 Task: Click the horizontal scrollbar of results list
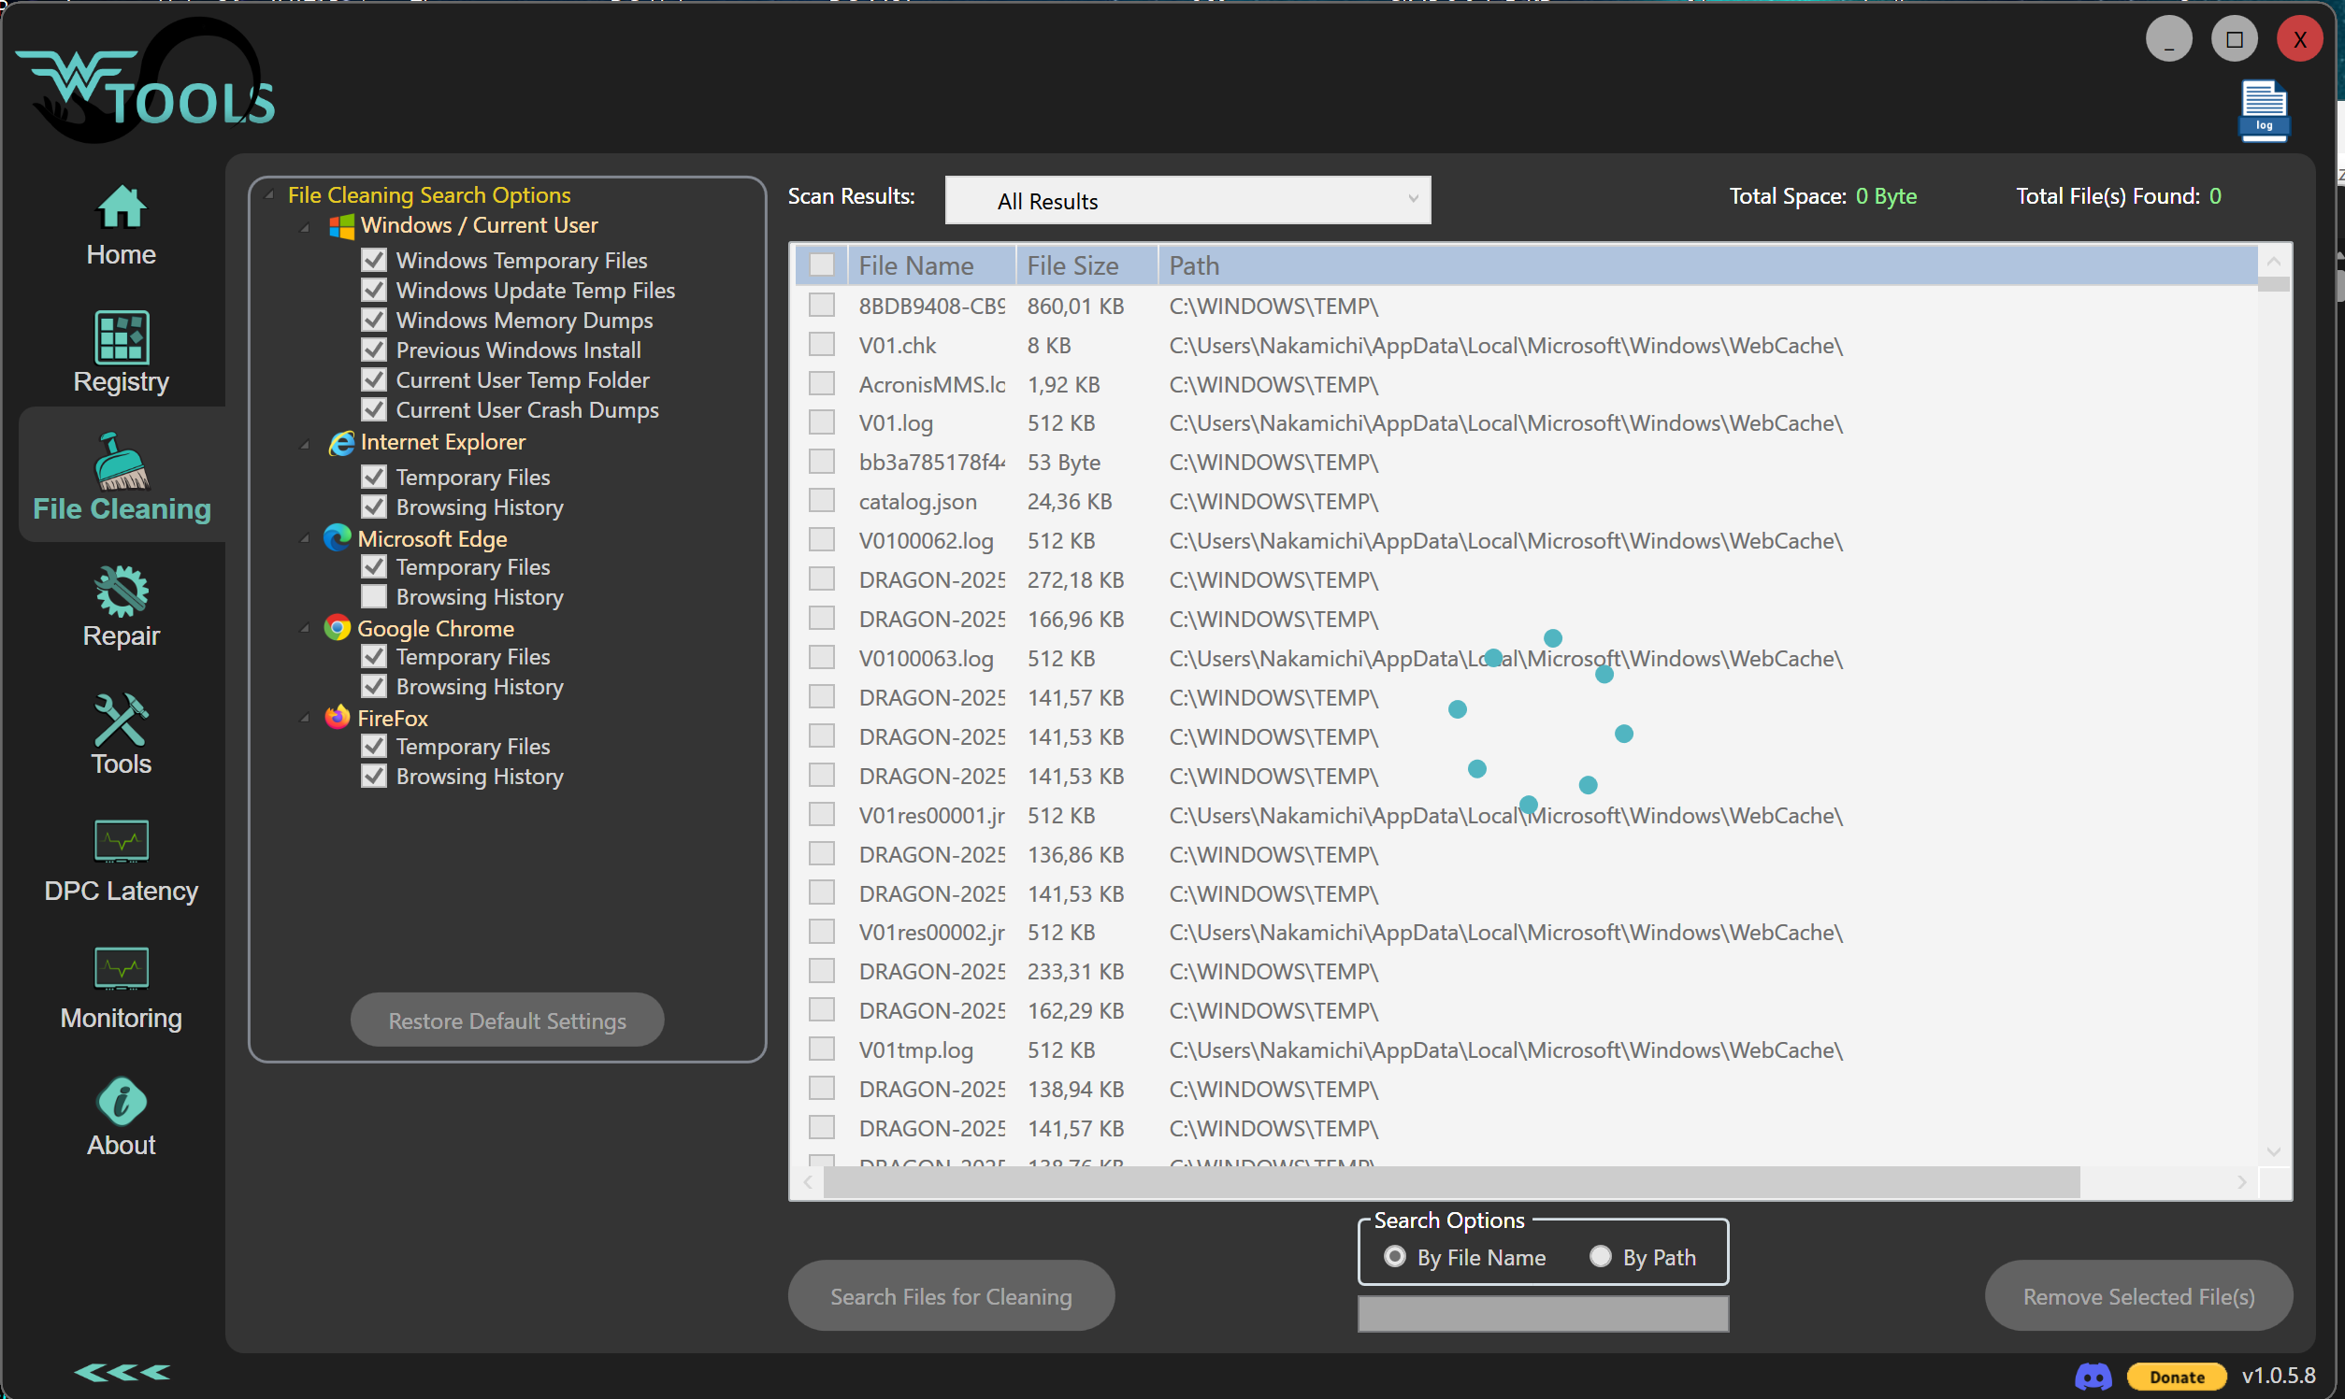pyautogui.click(x=1451, y=1182)
